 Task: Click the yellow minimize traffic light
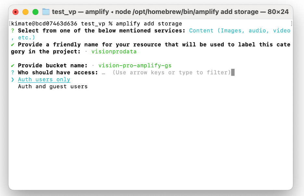(x=25, y=11)
